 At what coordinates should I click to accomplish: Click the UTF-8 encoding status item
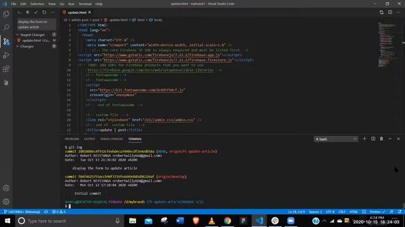(x=330, y=212)
